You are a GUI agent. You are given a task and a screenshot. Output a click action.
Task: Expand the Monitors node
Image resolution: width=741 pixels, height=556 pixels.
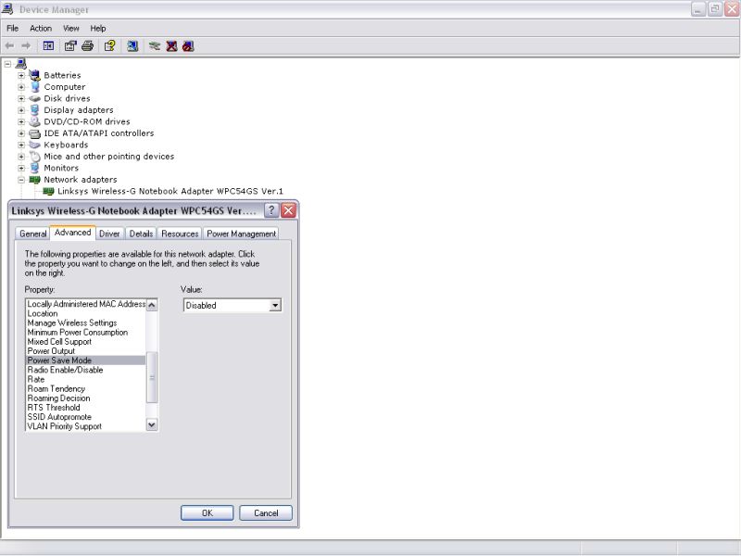point(21,168)
